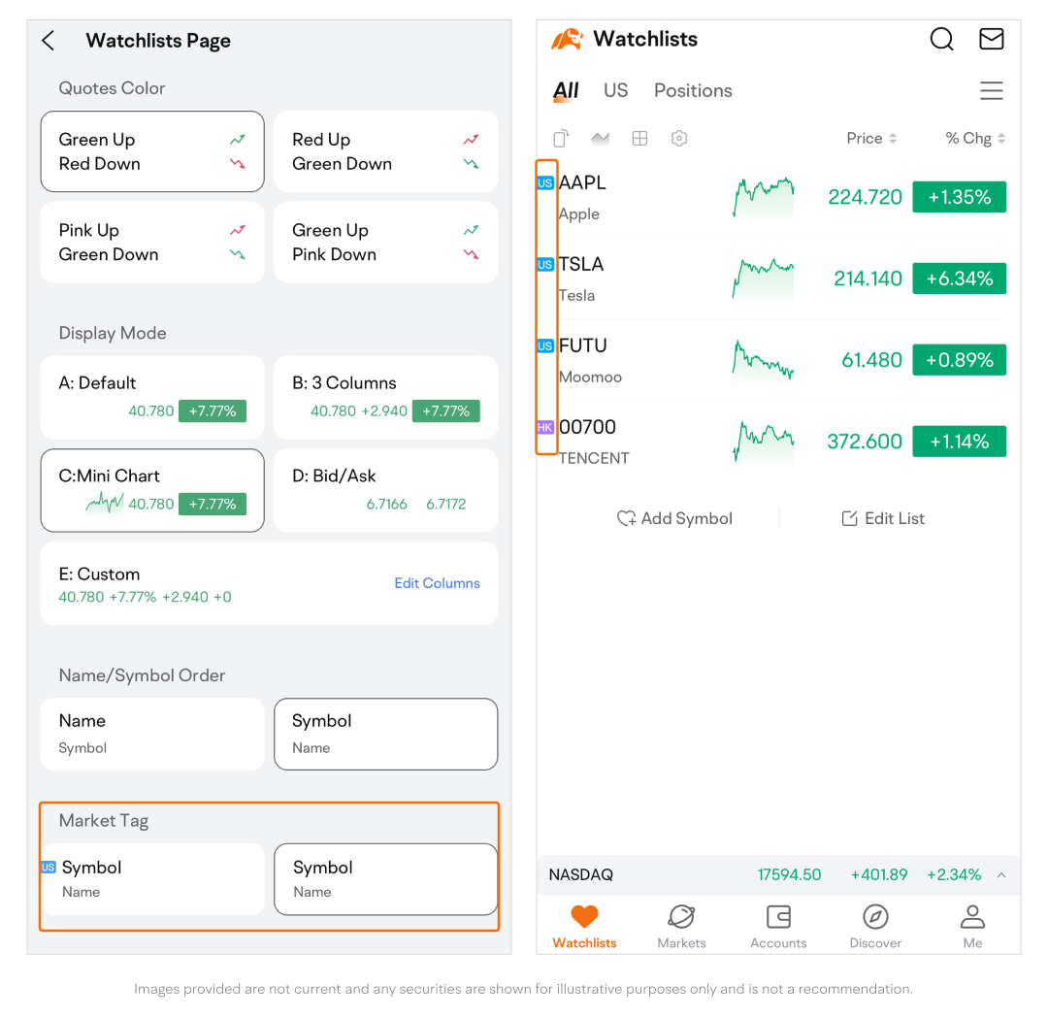Screen dimensions: 1048x1018
Task: Select Market Tag option with US badge
Action: [152, 878]
